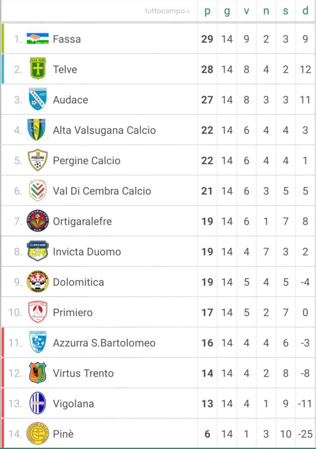Select the Invicta Duomo crest
This screenshot has height=449, width=316.
point(38,251)
